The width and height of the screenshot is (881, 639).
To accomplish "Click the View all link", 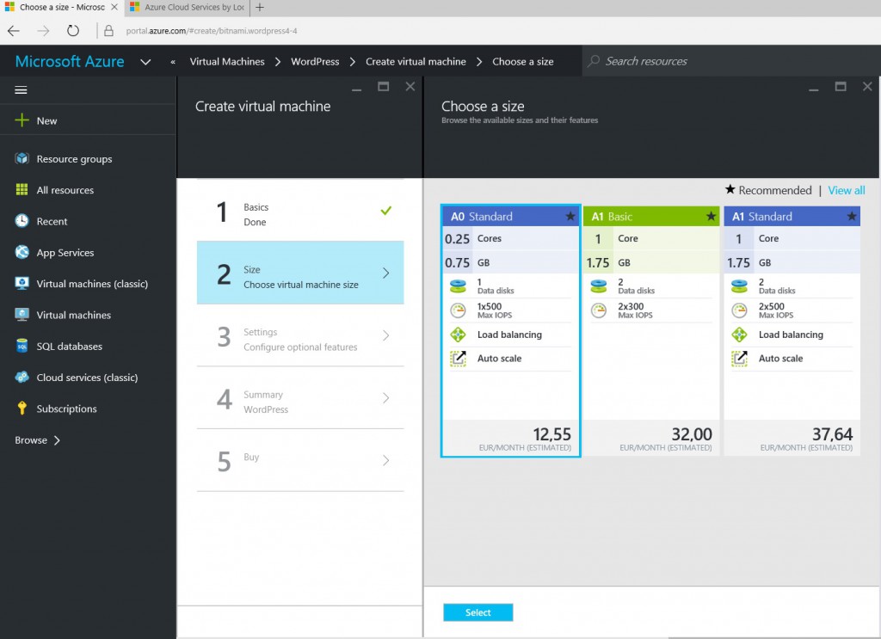I will tap(847, 190).
